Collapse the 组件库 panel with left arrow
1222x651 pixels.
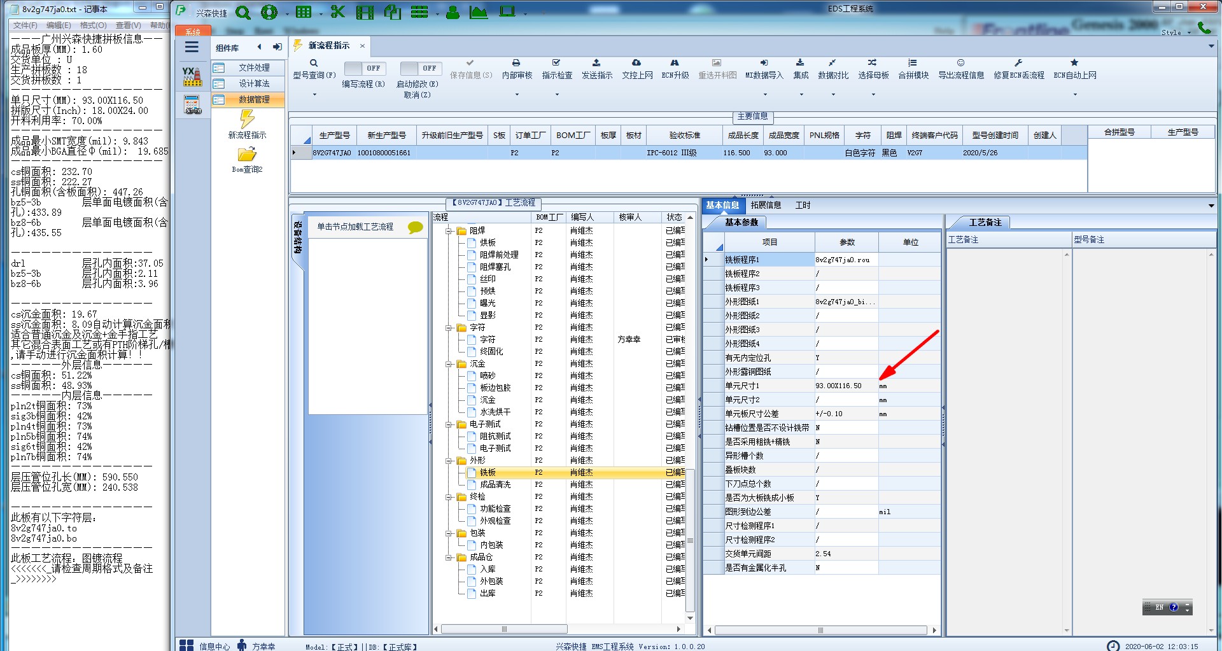tap(259, 47)
